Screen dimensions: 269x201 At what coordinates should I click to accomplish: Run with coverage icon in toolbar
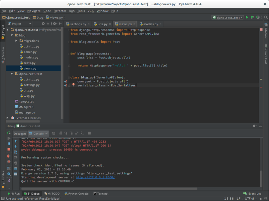[258, 17]
